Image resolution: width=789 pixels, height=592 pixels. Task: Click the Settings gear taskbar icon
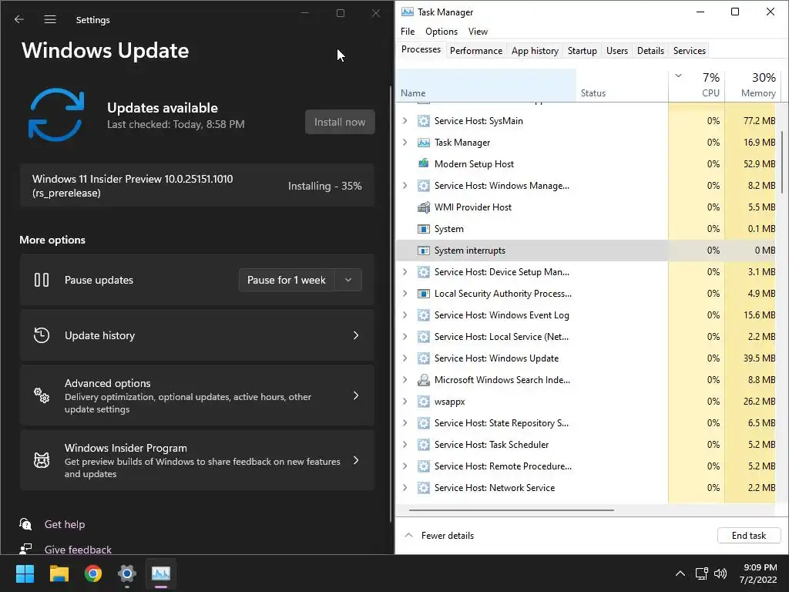(x=127, y=573)
